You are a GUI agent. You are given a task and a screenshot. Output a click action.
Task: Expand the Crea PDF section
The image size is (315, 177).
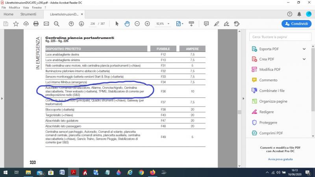click(304, 59)
